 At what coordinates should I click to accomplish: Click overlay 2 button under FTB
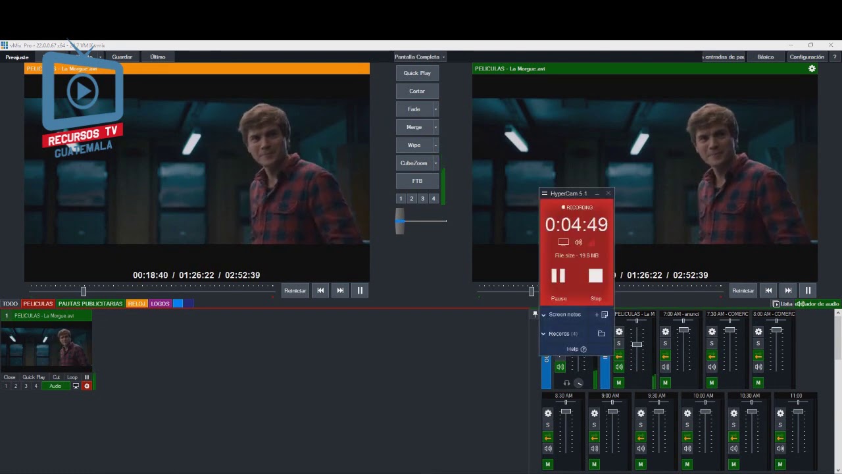pos(412,198)
